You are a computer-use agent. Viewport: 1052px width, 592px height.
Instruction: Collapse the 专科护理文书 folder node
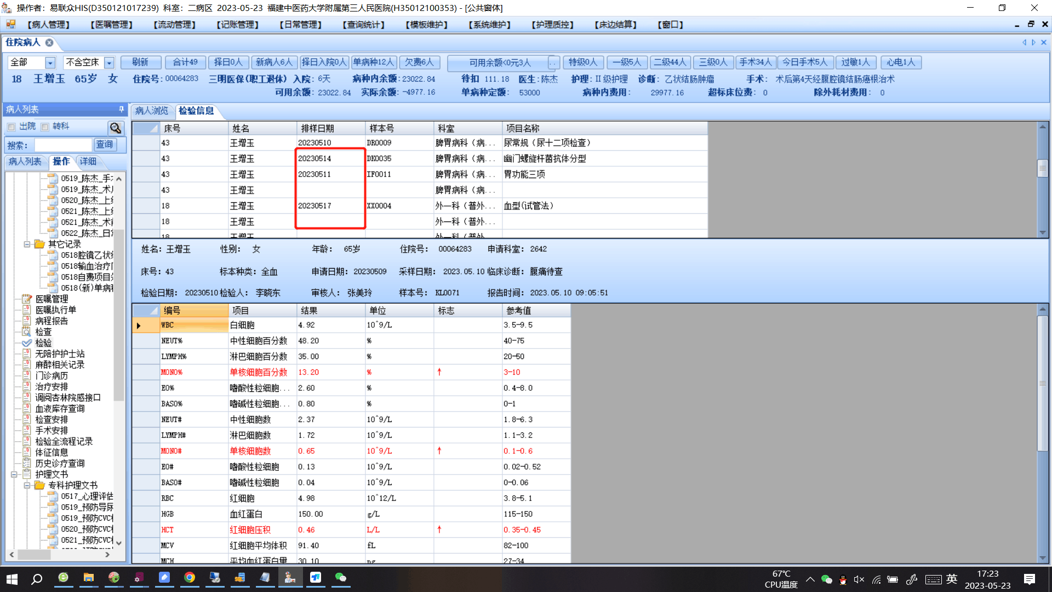26,485
